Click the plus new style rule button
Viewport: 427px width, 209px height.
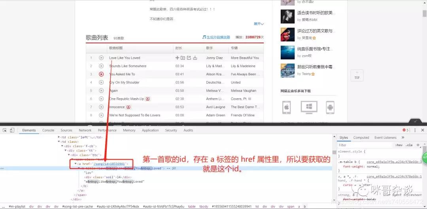click(x=418, y=145)
